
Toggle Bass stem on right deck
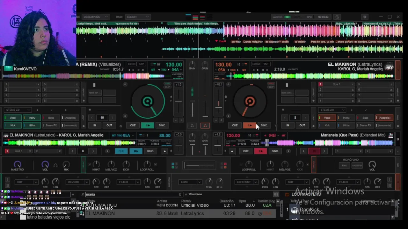tap(365, 118)
